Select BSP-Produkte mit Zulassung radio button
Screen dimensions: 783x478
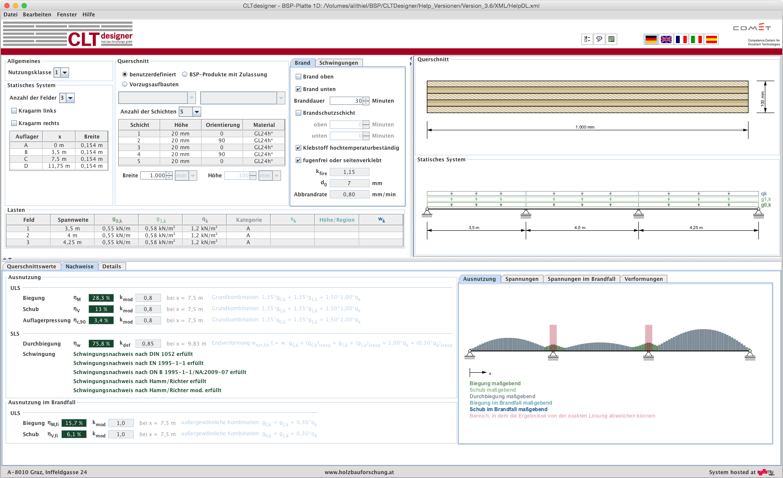pyautogui.click(x=185, y=75)
